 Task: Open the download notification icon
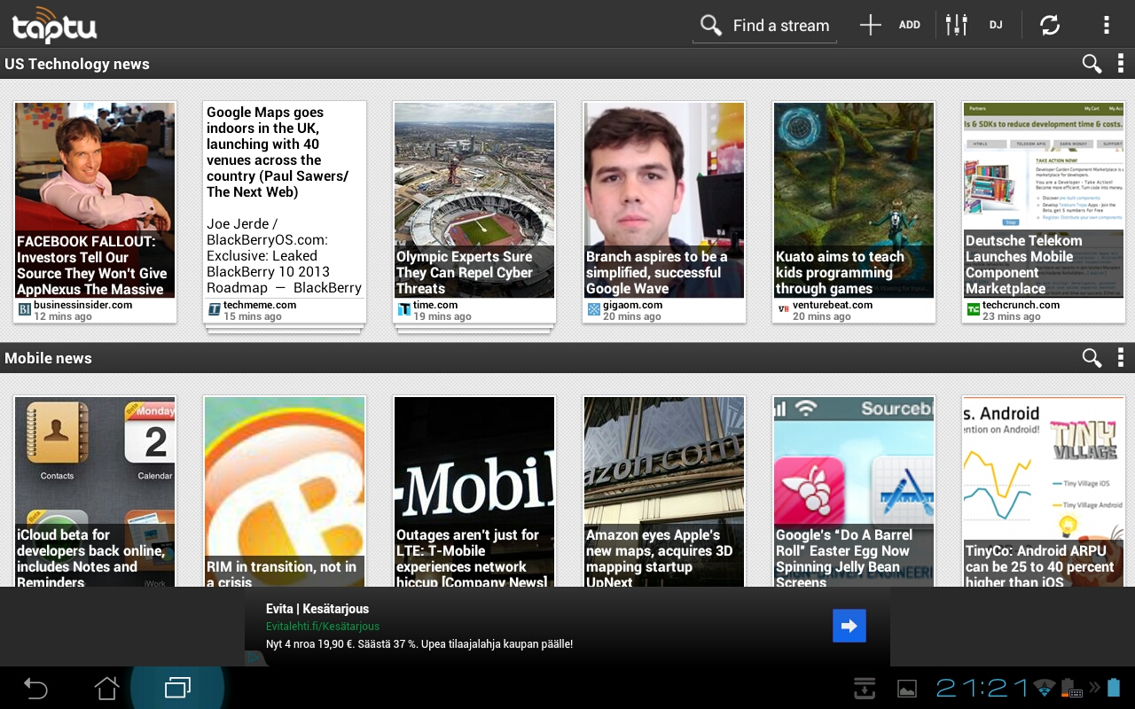tap(865, 688)
